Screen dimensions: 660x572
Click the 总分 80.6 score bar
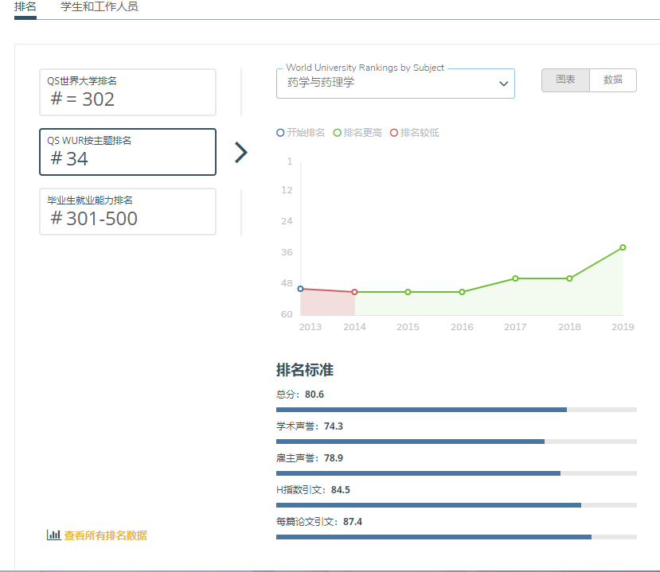click(x=456, y=410)
